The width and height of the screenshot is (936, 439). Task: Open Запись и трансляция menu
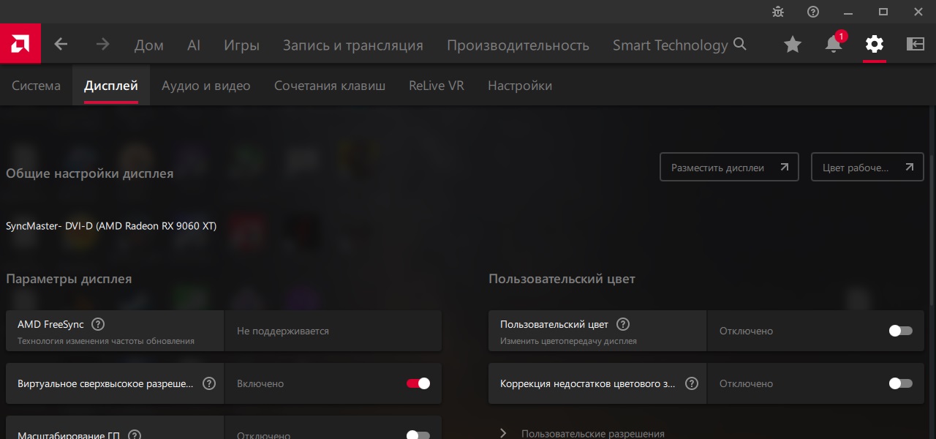(x=353, y=45)
